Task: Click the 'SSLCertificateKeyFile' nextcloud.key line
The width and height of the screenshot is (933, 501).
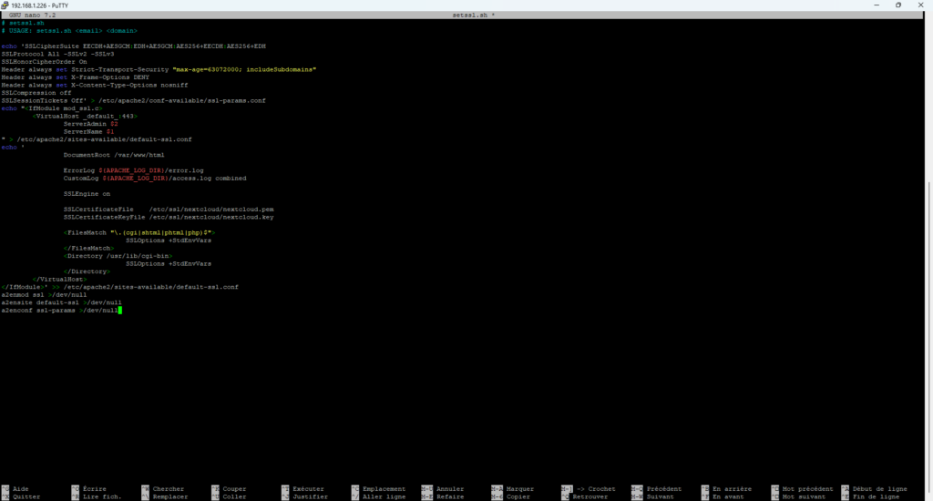Action: tap(169, 217)
